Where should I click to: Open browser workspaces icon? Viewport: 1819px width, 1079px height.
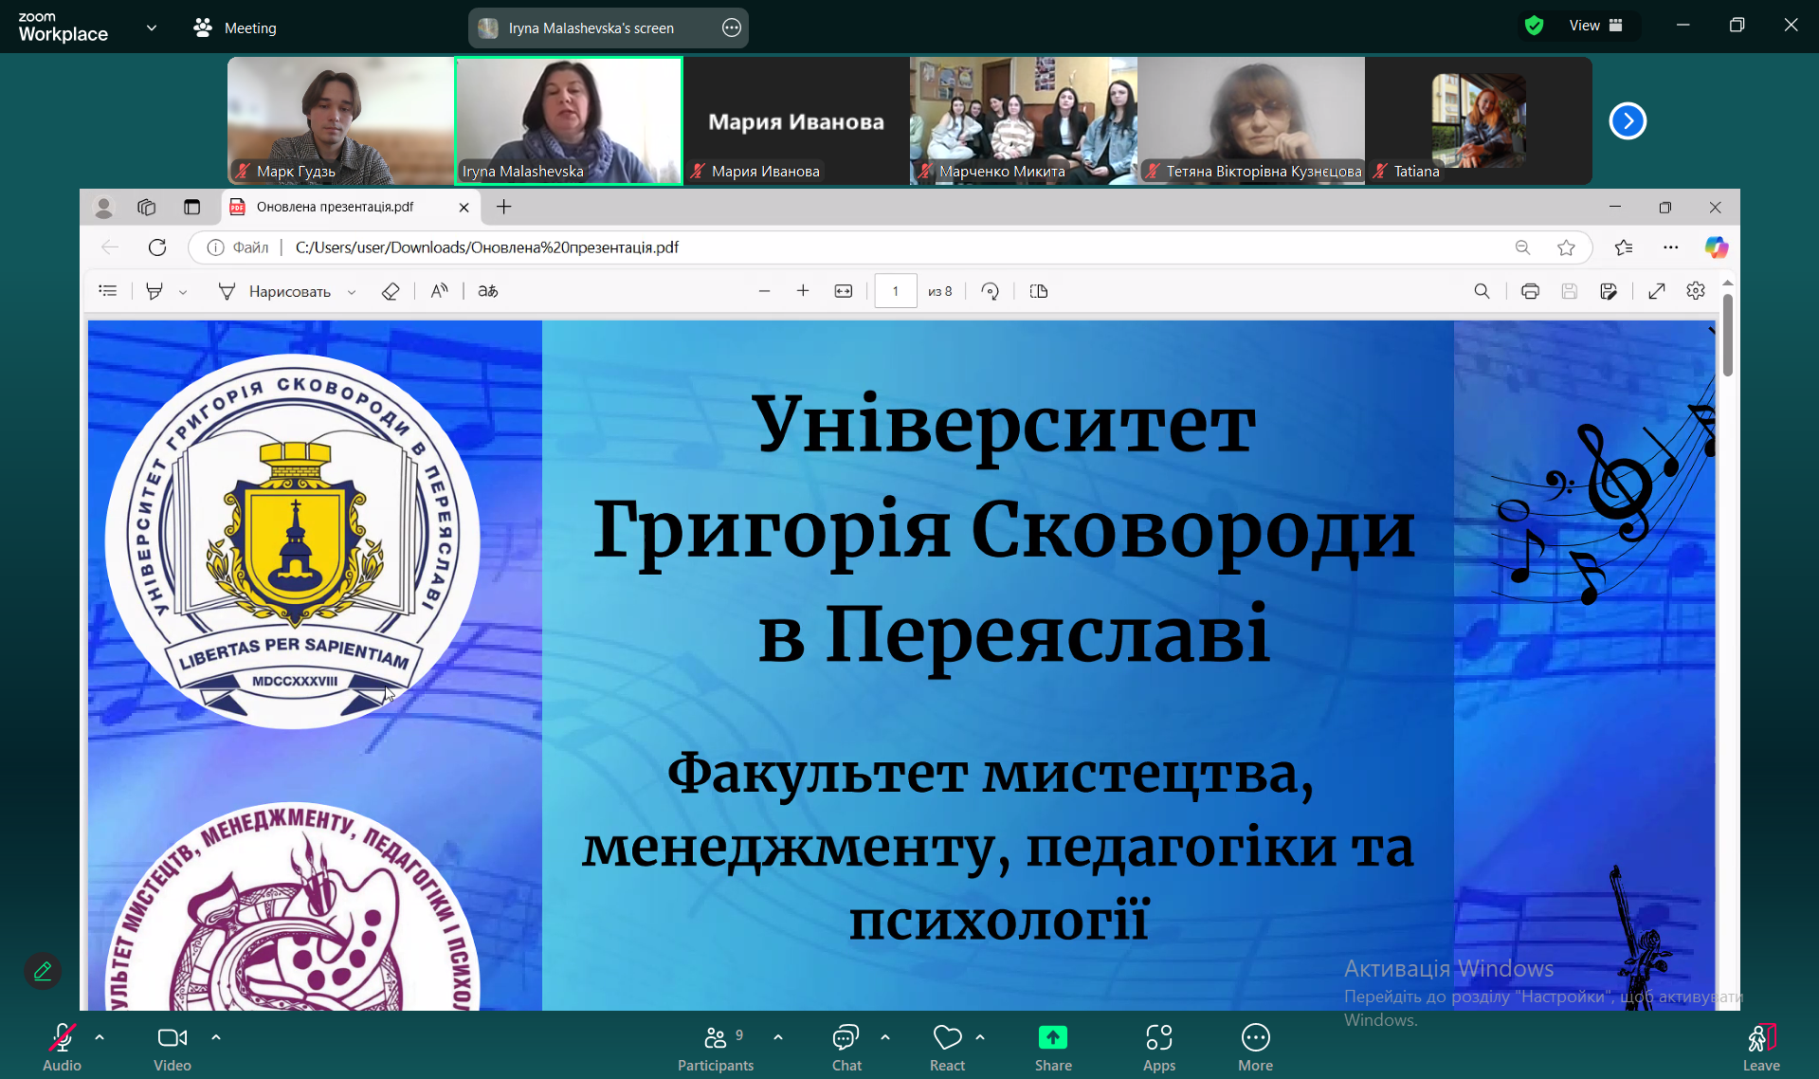pyautogui.click(x=146, y=207)
